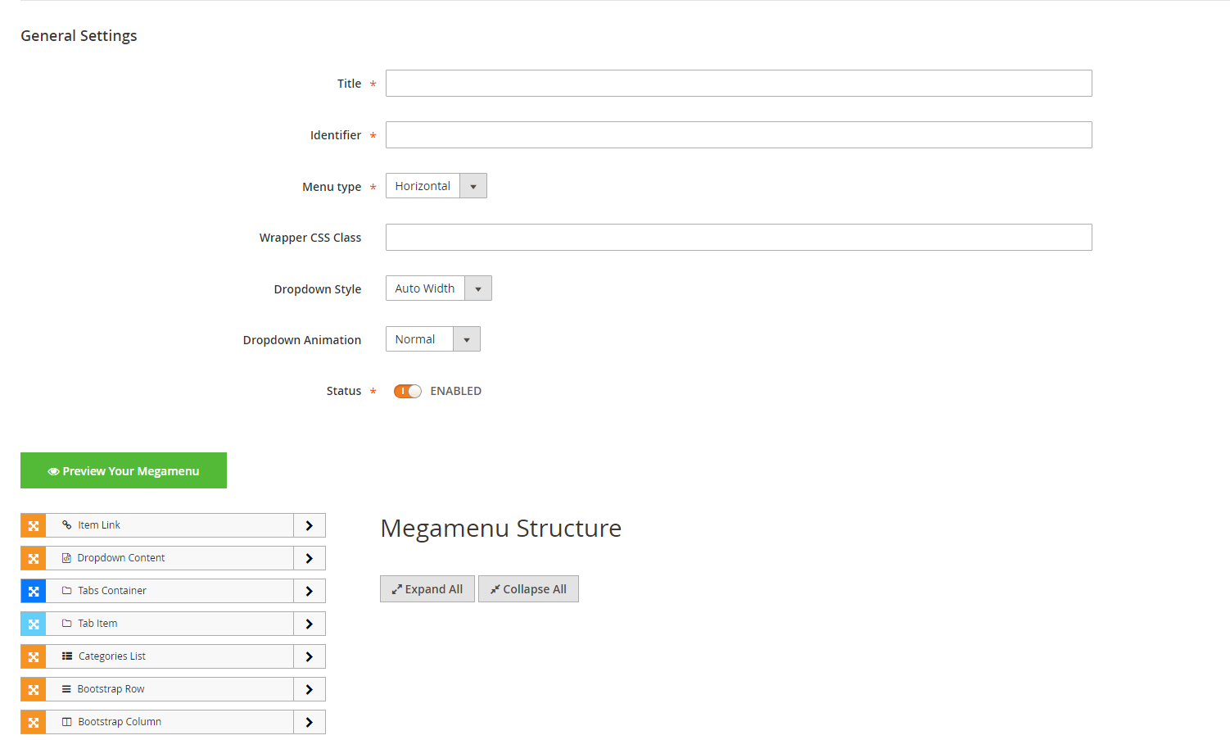
Task: Click the light-blue drag handle for Tab Item
Action: (x=33, y=624)
